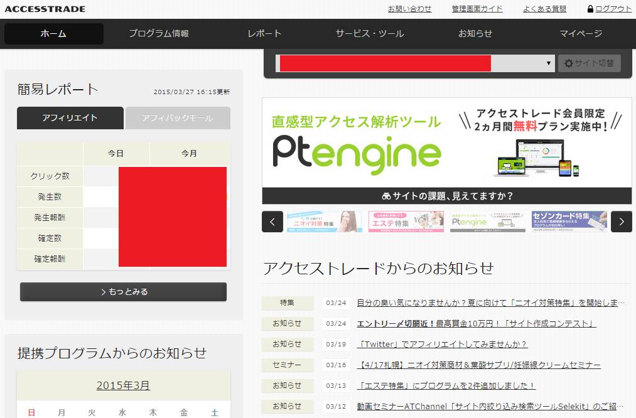Open the レポート menu

(264, 34)
